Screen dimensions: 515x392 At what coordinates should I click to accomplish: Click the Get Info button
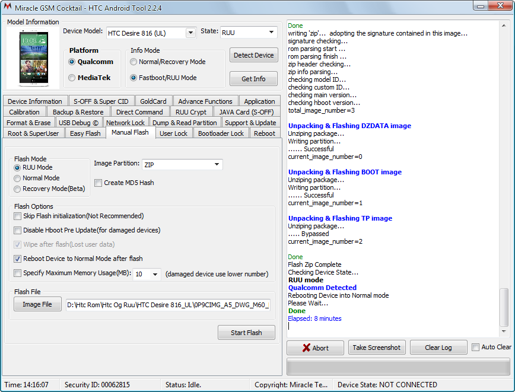click(253, 79)
